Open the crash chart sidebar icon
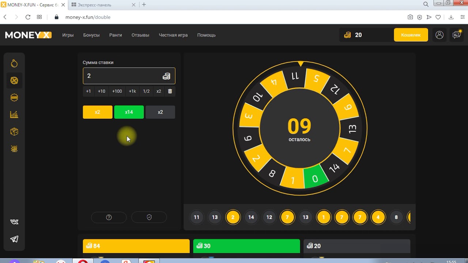Viewport: 468px width, 263px height. click(14, 115)
